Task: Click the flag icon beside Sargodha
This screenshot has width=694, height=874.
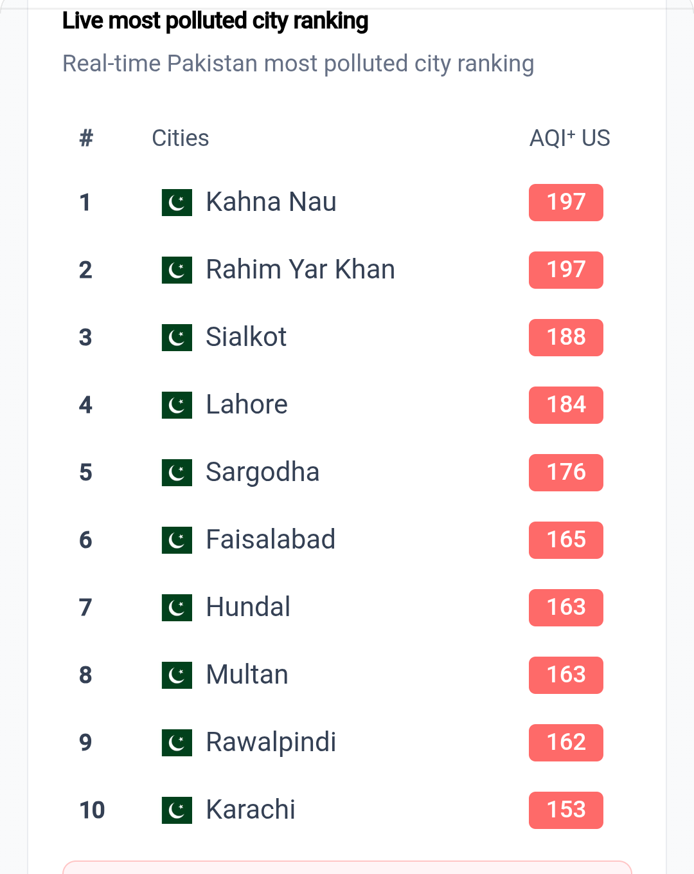Action: (177, 473)
